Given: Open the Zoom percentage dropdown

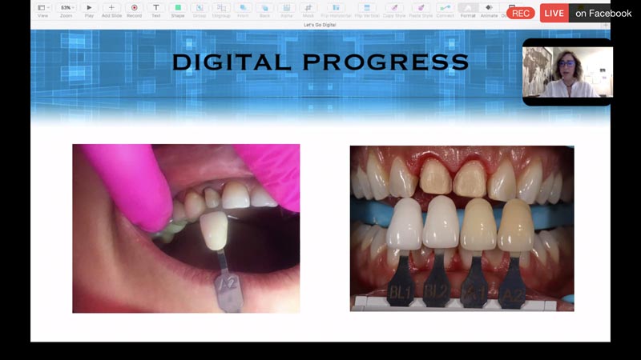Looking at the screenshot, I should [66, 8].
